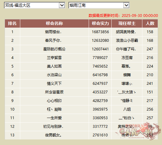Screen dimensions: 162x145
Task: Click strength value 4353227
Action: 100,92
